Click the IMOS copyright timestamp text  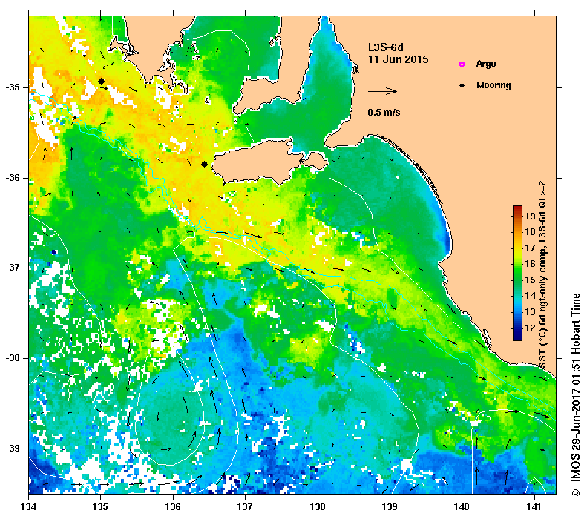click(x=575, y=395)
